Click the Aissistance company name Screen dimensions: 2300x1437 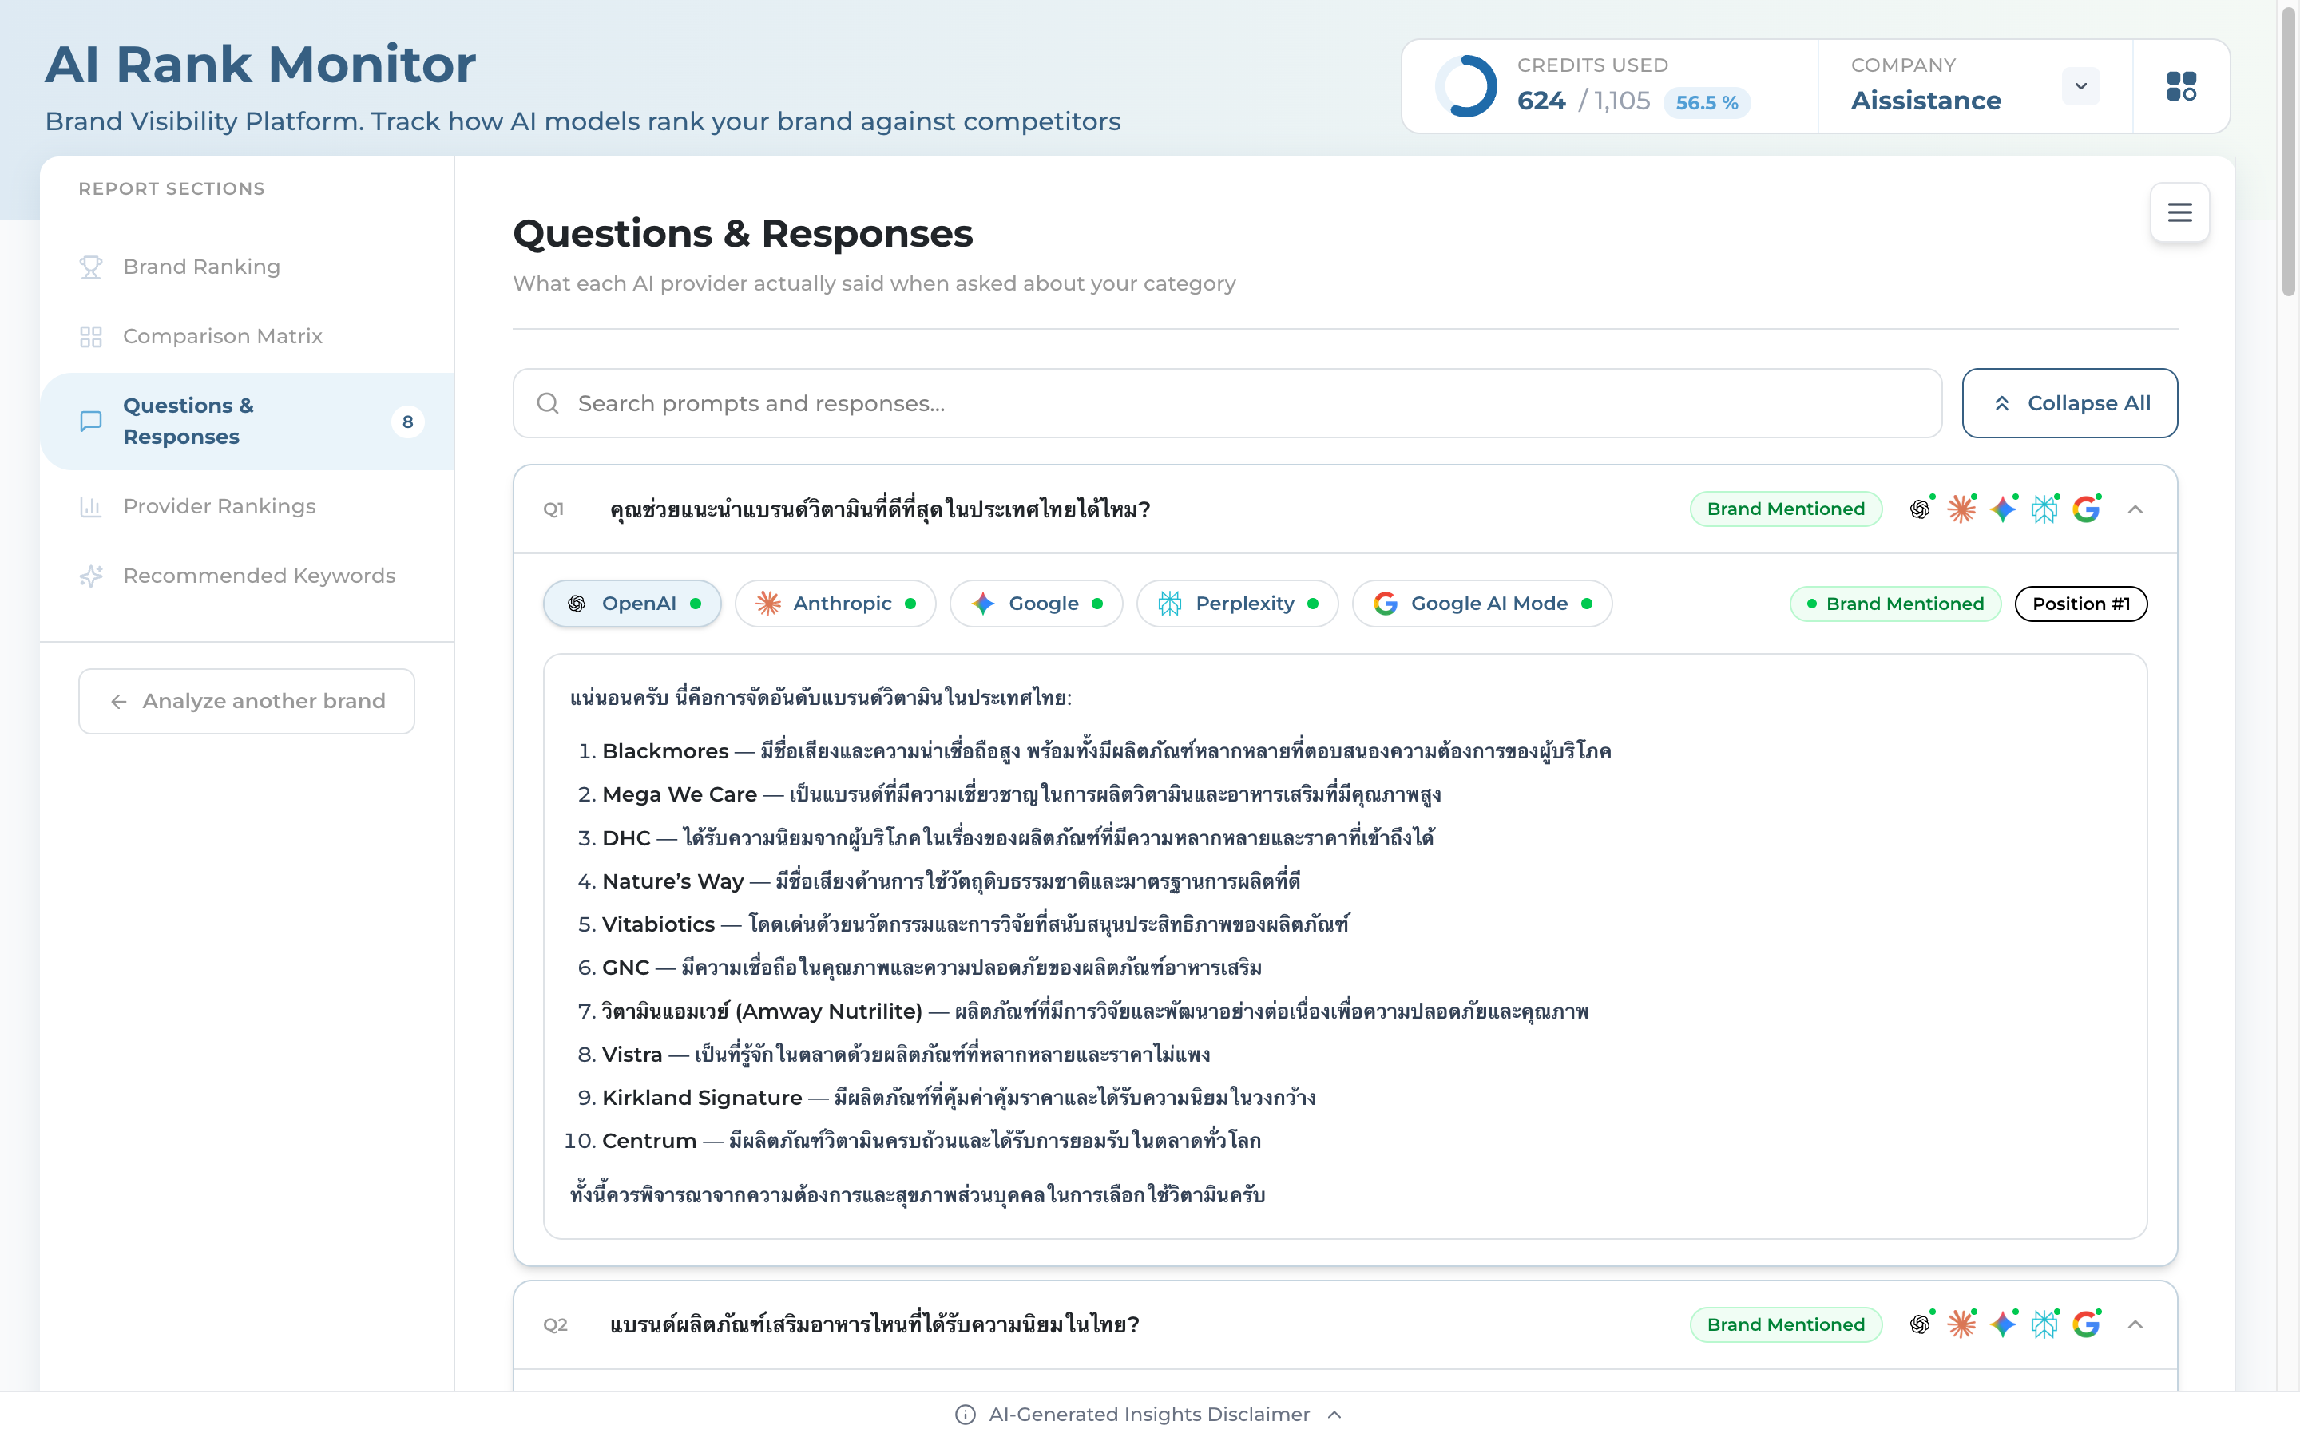click(1925, 100)
